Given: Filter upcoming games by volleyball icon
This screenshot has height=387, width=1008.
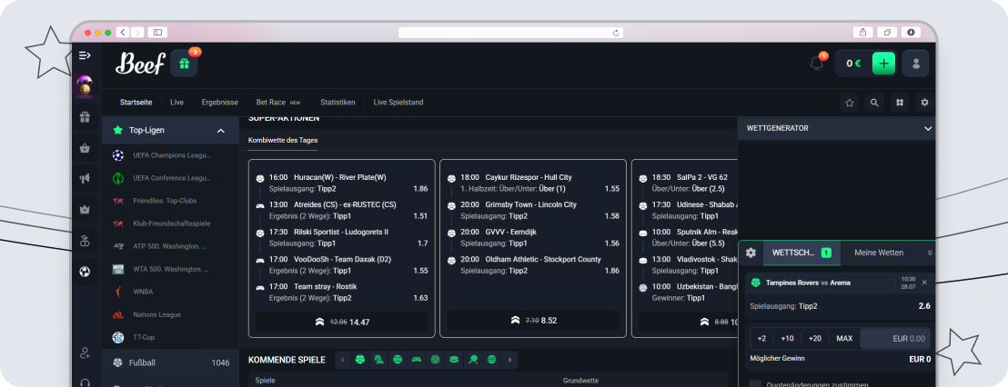Looking at the screenshot, I should [x=435, y=360].
